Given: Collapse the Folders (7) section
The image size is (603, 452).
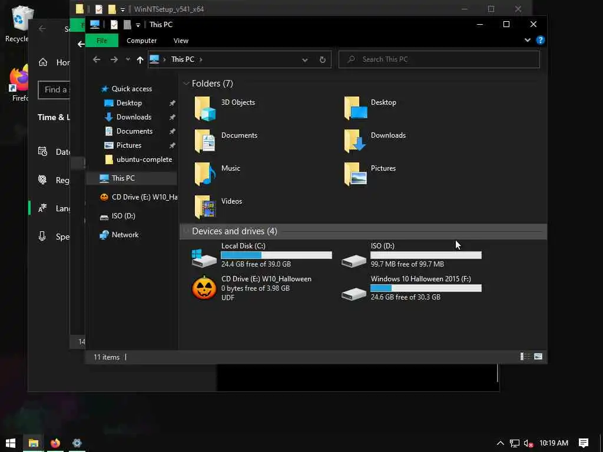Looking at the screenshot, I should (186, 84).
